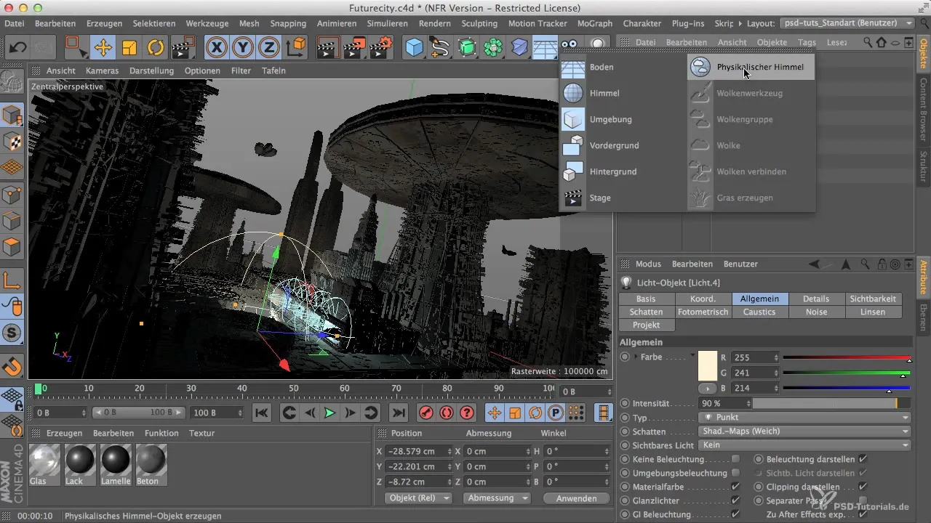Adjust the red R color slider
The image size is (931, 523).
847,357
